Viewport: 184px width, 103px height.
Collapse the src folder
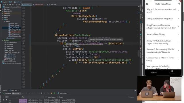pyautogui.click(x=5, y=22)
